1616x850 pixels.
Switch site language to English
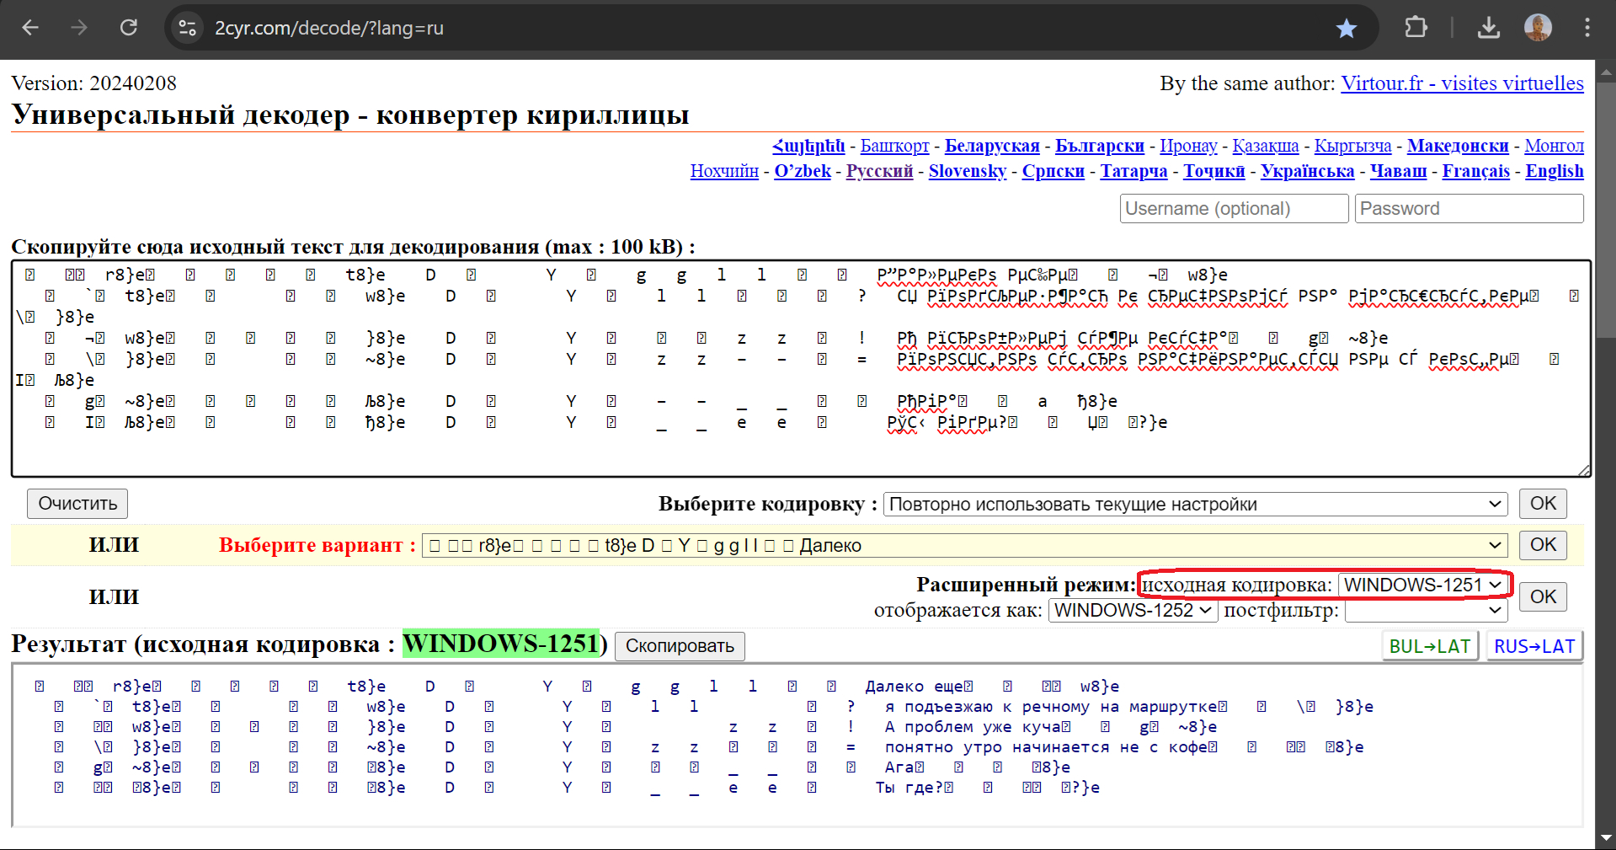1554,171
